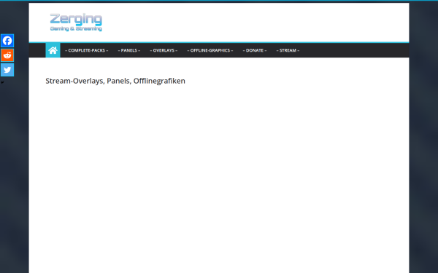Share the page via Twitter icon
The height and width of the screenshot is (273, 438).
(x=7, y=70)
